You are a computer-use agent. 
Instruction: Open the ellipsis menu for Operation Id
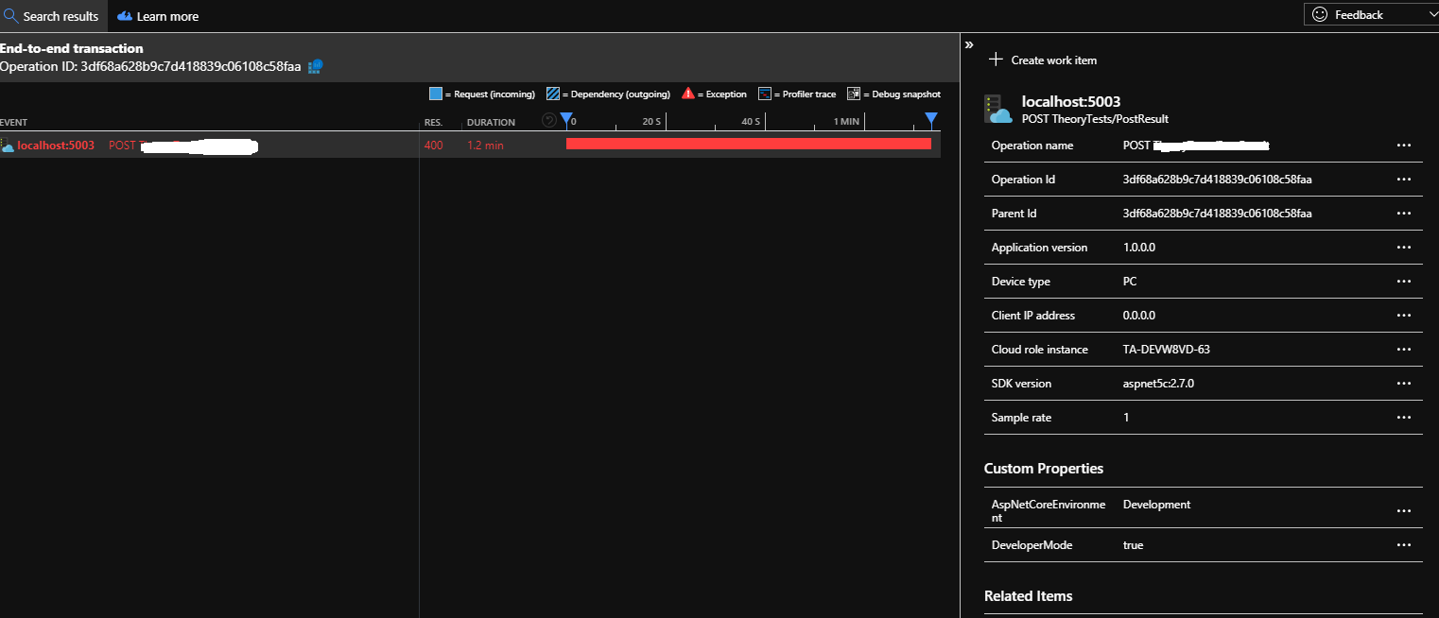click(x=1403, y=179)
